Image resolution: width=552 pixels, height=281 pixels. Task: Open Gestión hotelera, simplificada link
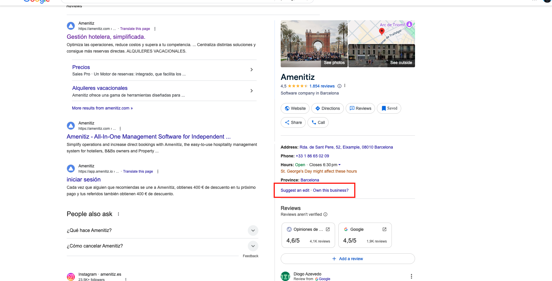tap(106, 37)
